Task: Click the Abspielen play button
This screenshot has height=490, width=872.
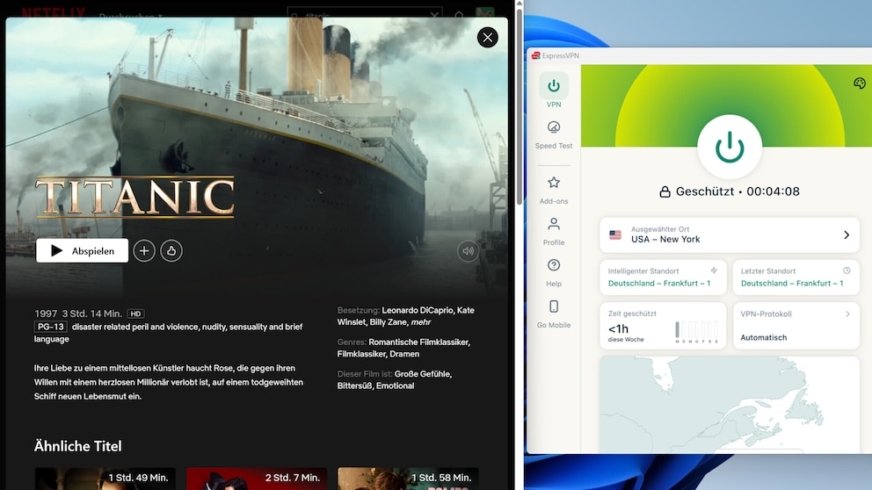Action: pyautogui.click(x=83, y=250)
